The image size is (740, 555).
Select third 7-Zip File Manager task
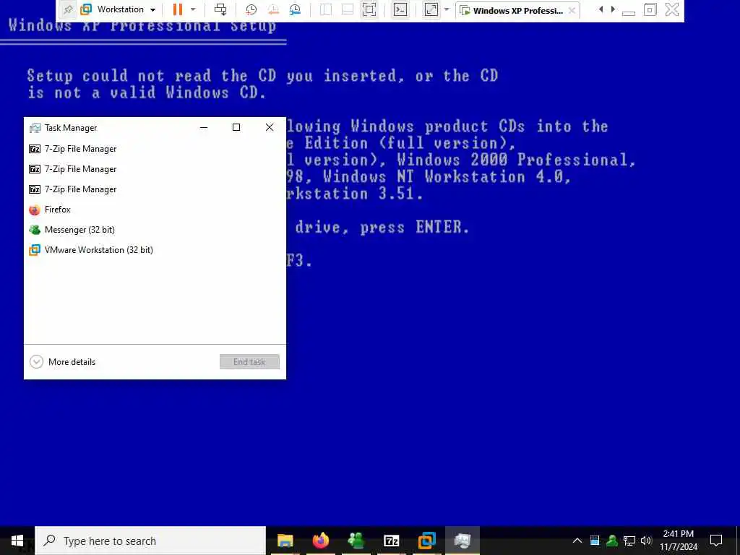pos(155,189)
